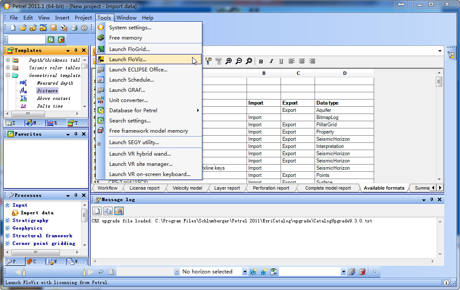Image resolution: width=460 pixels, height=290 pixels.
Task: Pin the Favorites pane with the pushpin
Action: (x=76, y=134)
